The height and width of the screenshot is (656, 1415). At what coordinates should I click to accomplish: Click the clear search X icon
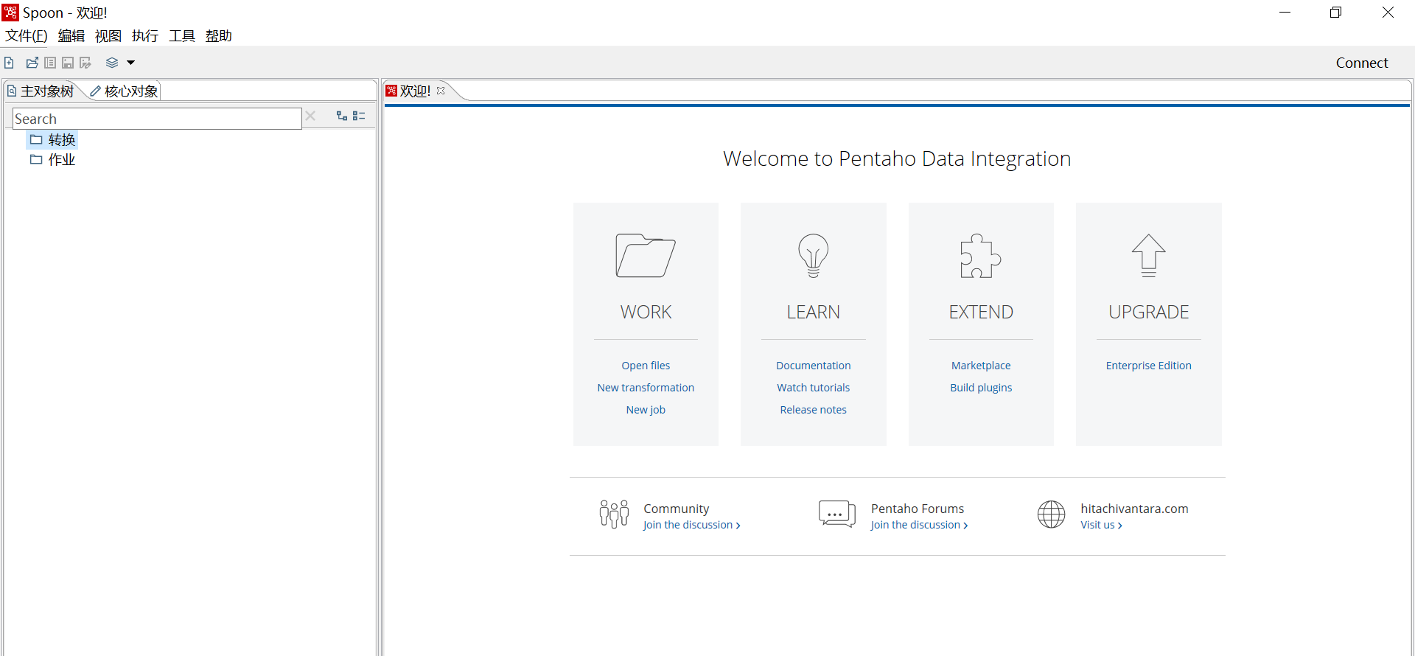tap(310, 116)
